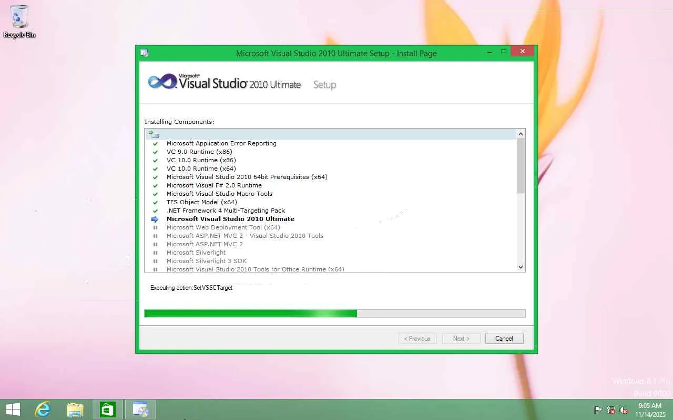This screenshot has width=673, height=420.
Task: Select Microsoft Silverlight 3 SDK entry
Action: click(207, 261)
